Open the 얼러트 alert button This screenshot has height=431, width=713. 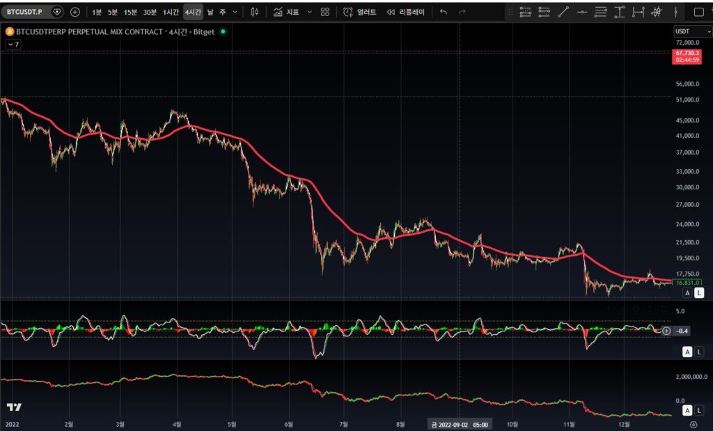tap(360, 12)
